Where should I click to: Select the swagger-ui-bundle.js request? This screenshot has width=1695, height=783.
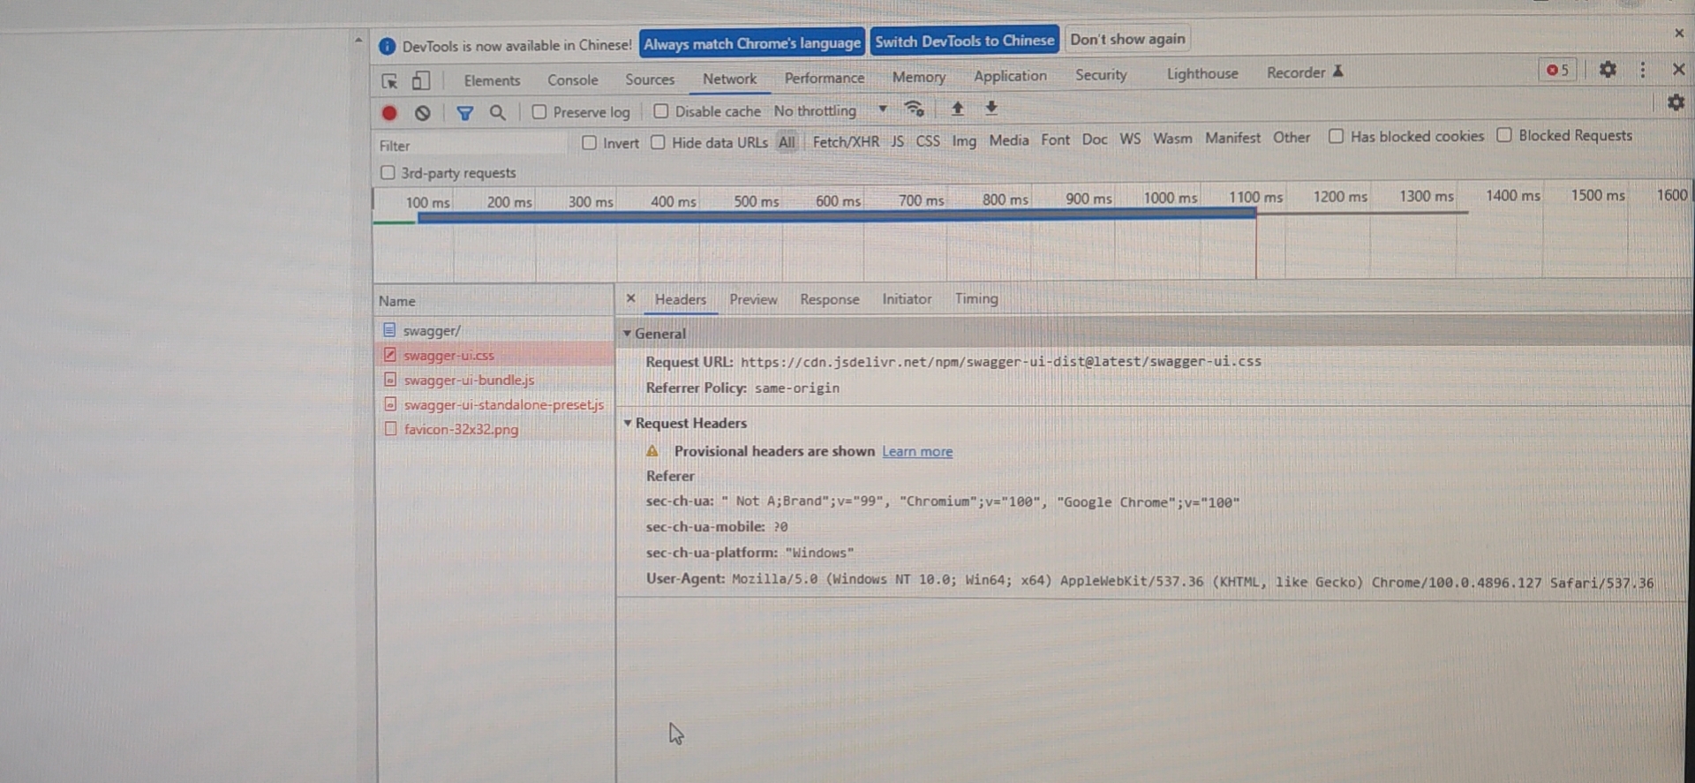pyautogui.click(x=469, y=380)
